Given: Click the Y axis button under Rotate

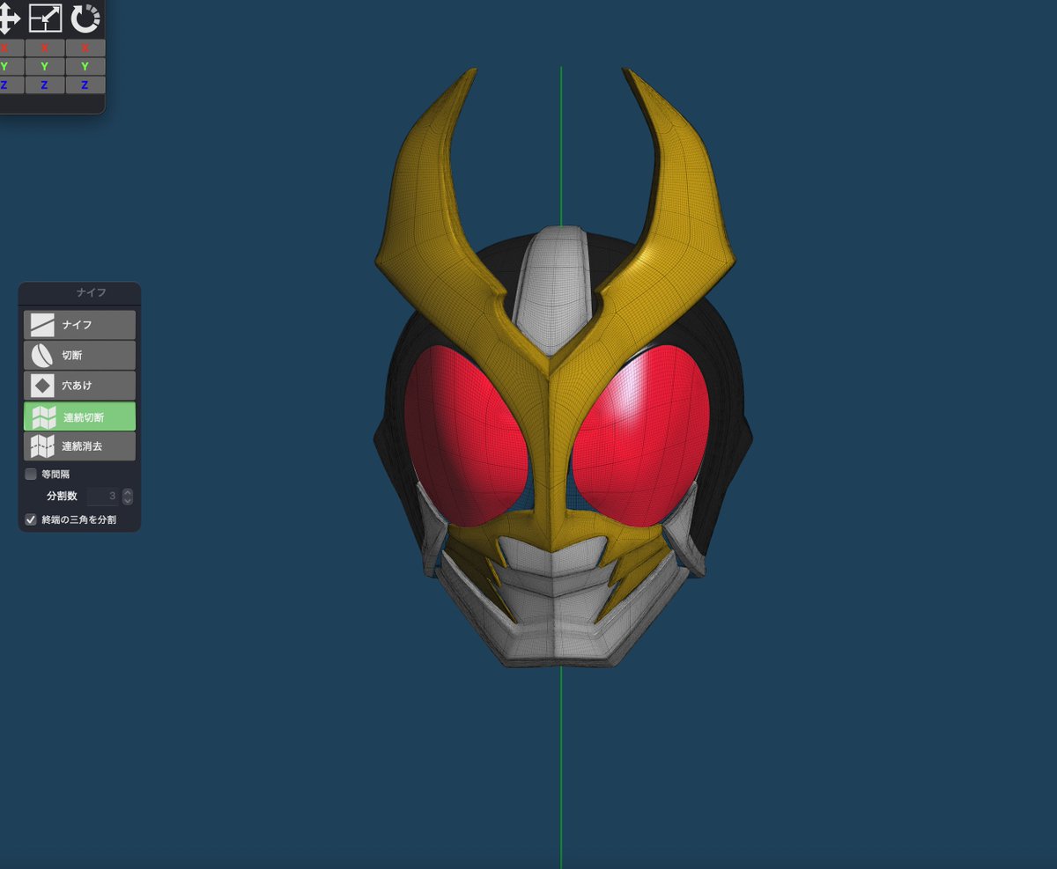Looking at the screenshot, I should click(85, 67).
